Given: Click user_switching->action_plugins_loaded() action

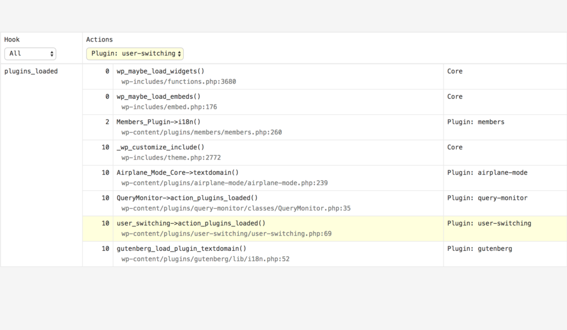Looking at the screenshot, I should click(191, 223).
